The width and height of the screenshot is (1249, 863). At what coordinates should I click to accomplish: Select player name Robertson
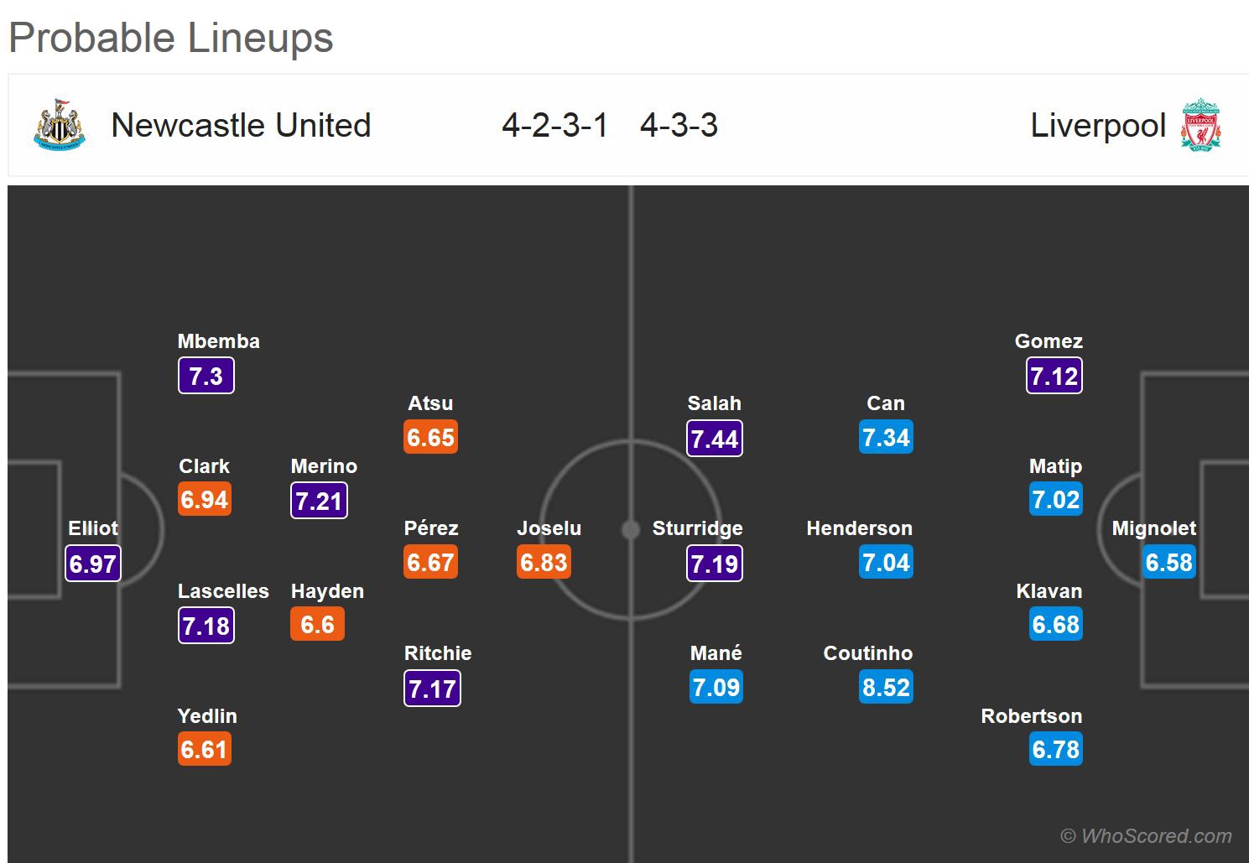click(x=1031, y=716)
